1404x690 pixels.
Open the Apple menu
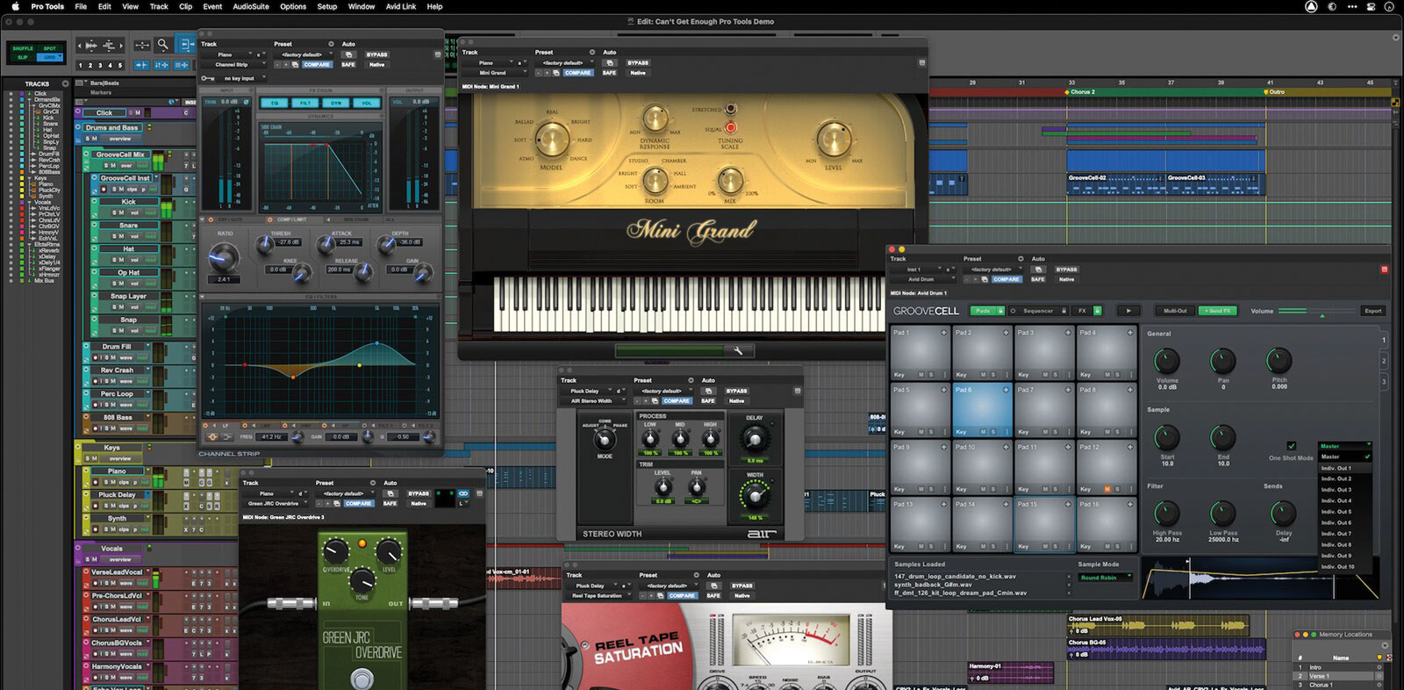[15, 6]
